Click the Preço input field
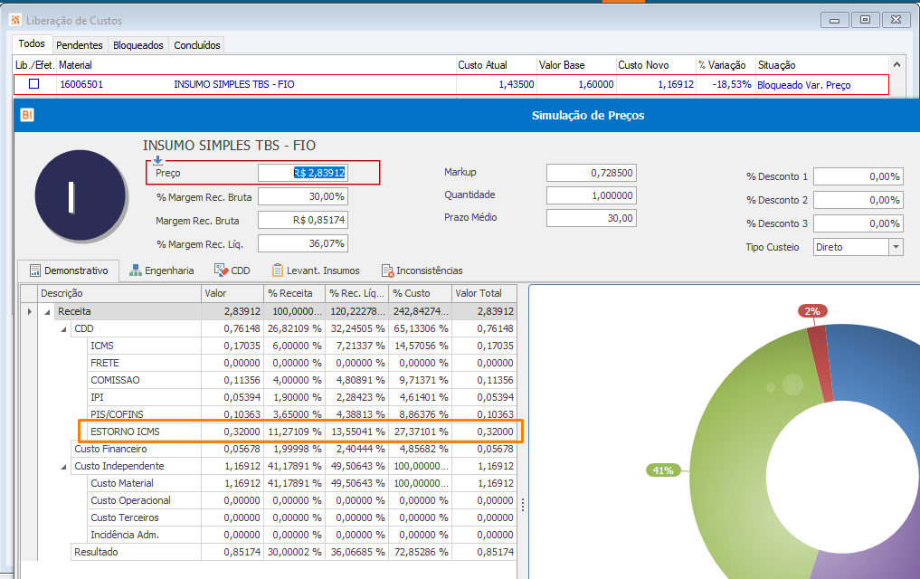 (x=303, y=173)
